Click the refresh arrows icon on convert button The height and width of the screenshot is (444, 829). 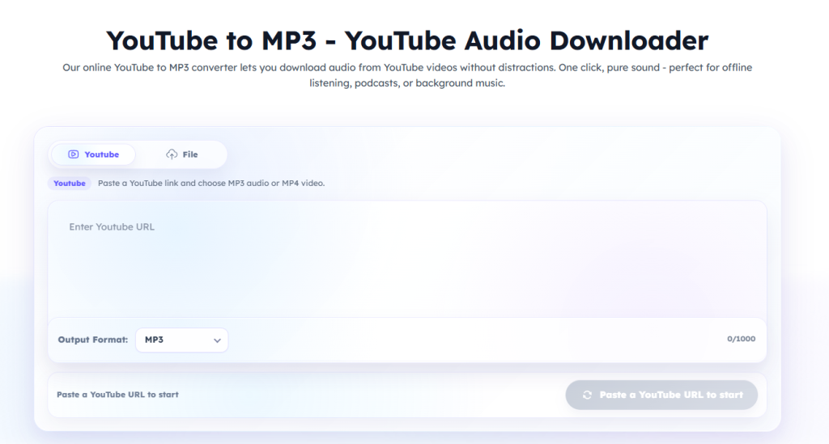point(588,395)
